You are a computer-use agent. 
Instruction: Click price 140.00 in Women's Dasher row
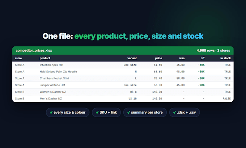[157, 92]
